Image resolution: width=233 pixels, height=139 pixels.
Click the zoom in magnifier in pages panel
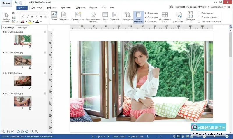[36, 131]
